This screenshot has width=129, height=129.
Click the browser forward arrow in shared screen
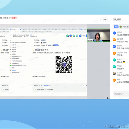[x=13, y=32]
